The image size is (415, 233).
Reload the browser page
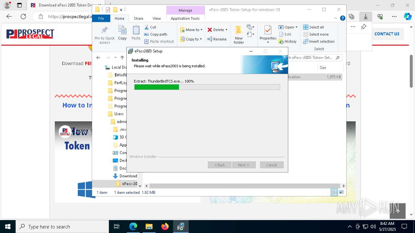pyautogui.click(x=23, y=17)
